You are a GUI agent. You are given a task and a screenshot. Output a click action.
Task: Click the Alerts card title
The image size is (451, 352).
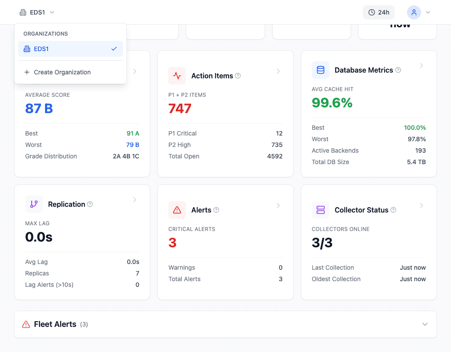(x=201, y=210)
